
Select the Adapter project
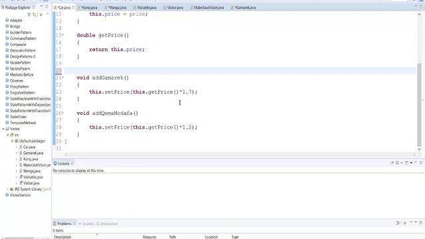click(16, 21)
